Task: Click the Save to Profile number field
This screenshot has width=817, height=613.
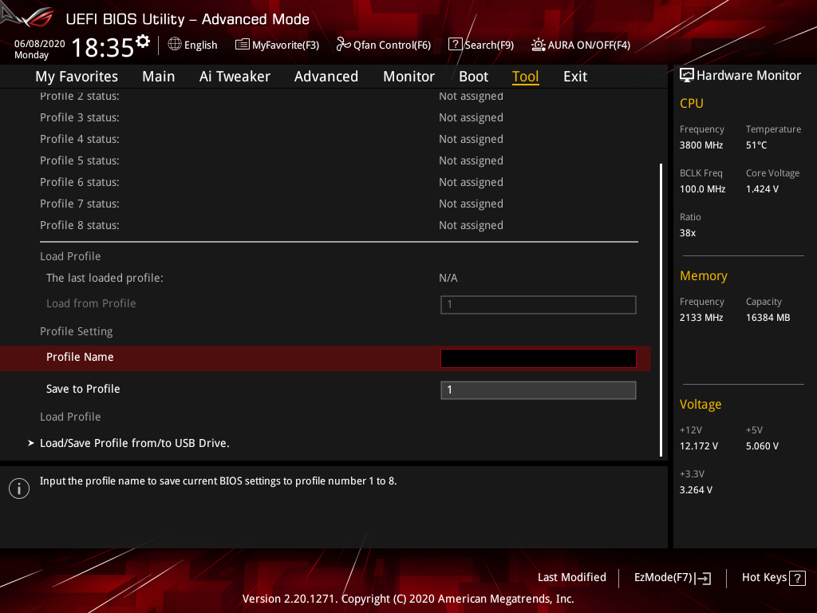Action: tap(539, 390)
